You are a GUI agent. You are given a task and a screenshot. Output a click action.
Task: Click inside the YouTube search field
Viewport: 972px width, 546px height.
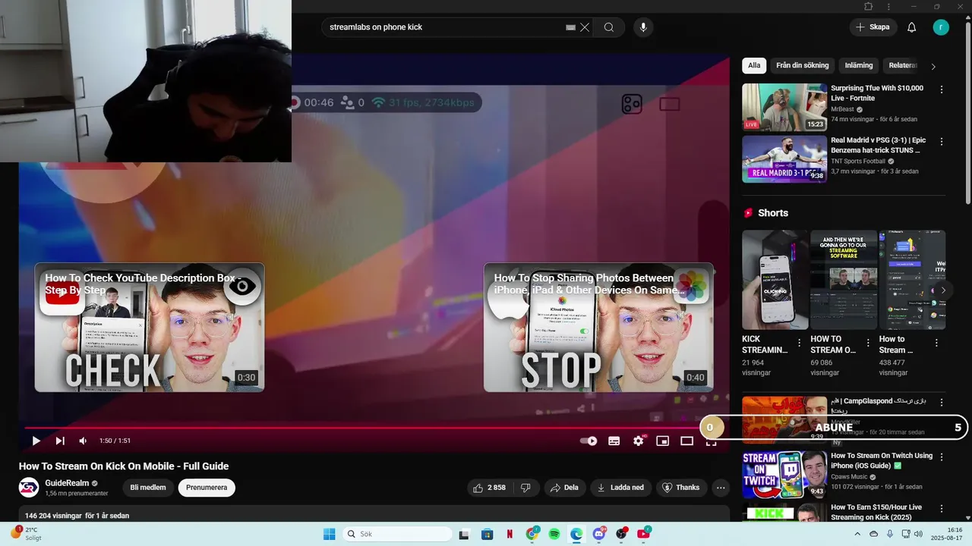point(444,27)
